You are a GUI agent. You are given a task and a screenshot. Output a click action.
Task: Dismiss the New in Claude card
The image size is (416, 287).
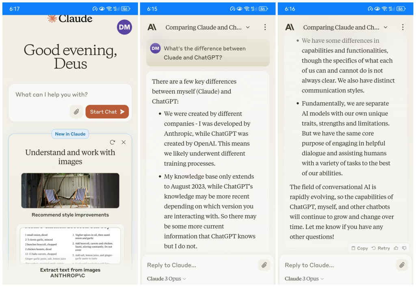tap(123, 142)
